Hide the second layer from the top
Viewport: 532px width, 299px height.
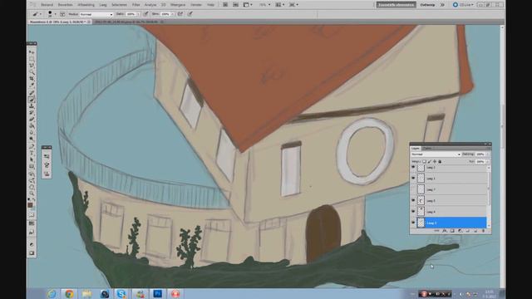coord(413,178)
